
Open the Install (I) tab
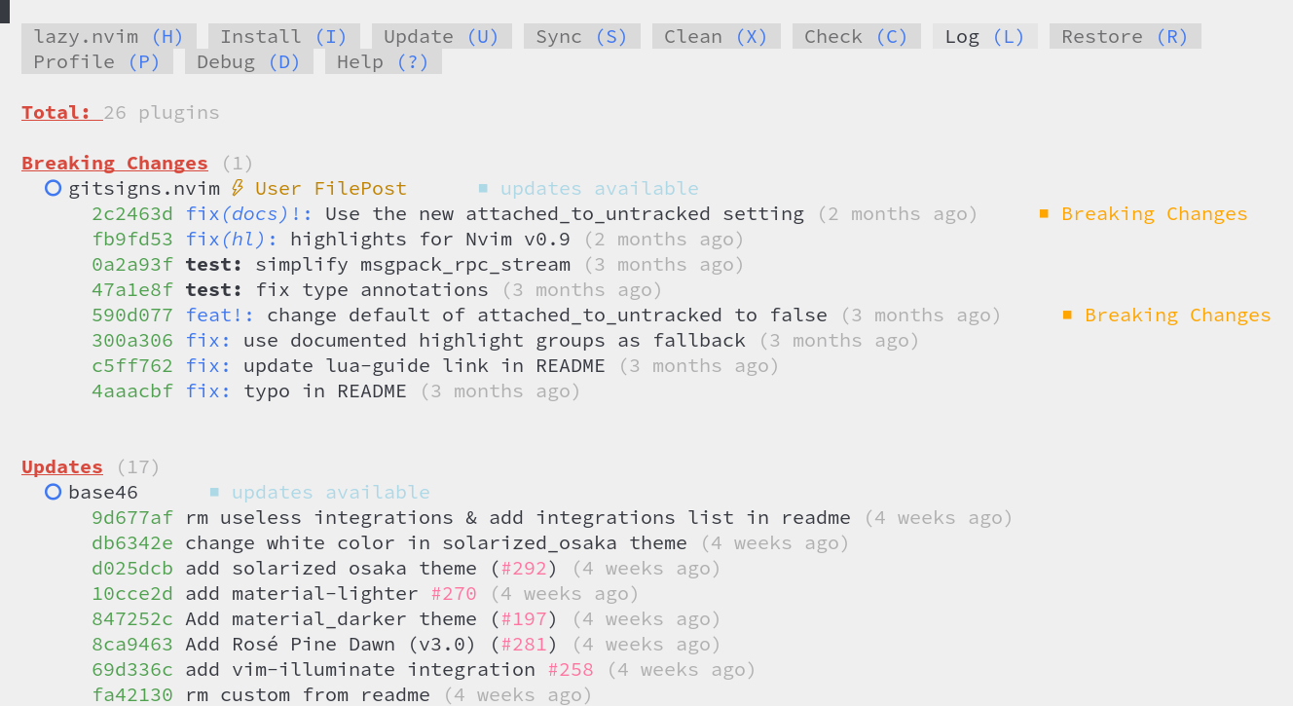click(x=283, y=37)
